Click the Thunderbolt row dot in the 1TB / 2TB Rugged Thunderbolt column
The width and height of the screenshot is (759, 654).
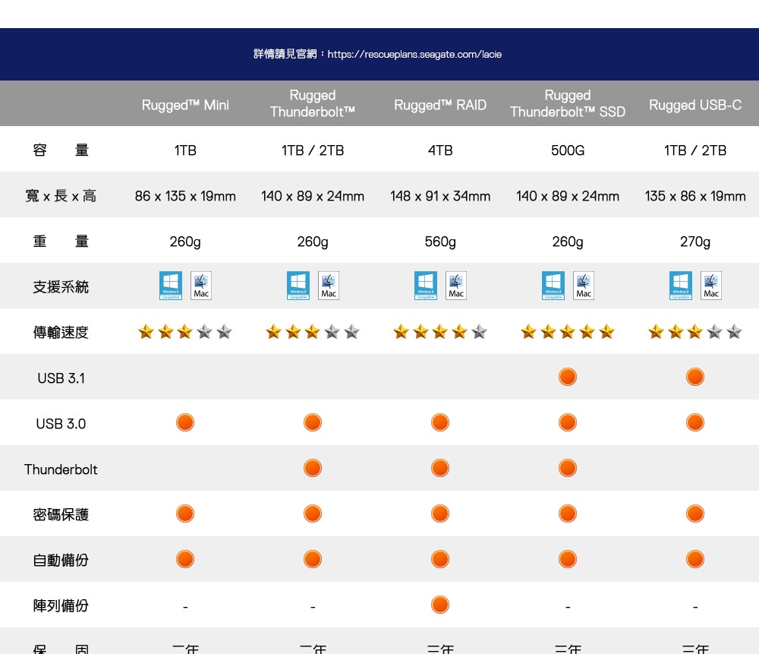pyautogui.click(x=313, y=468)
